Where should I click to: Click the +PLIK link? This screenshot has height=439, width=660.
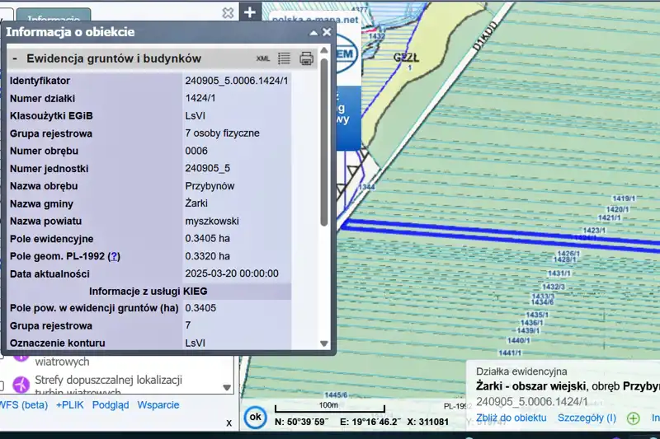(x=70, y=404)
